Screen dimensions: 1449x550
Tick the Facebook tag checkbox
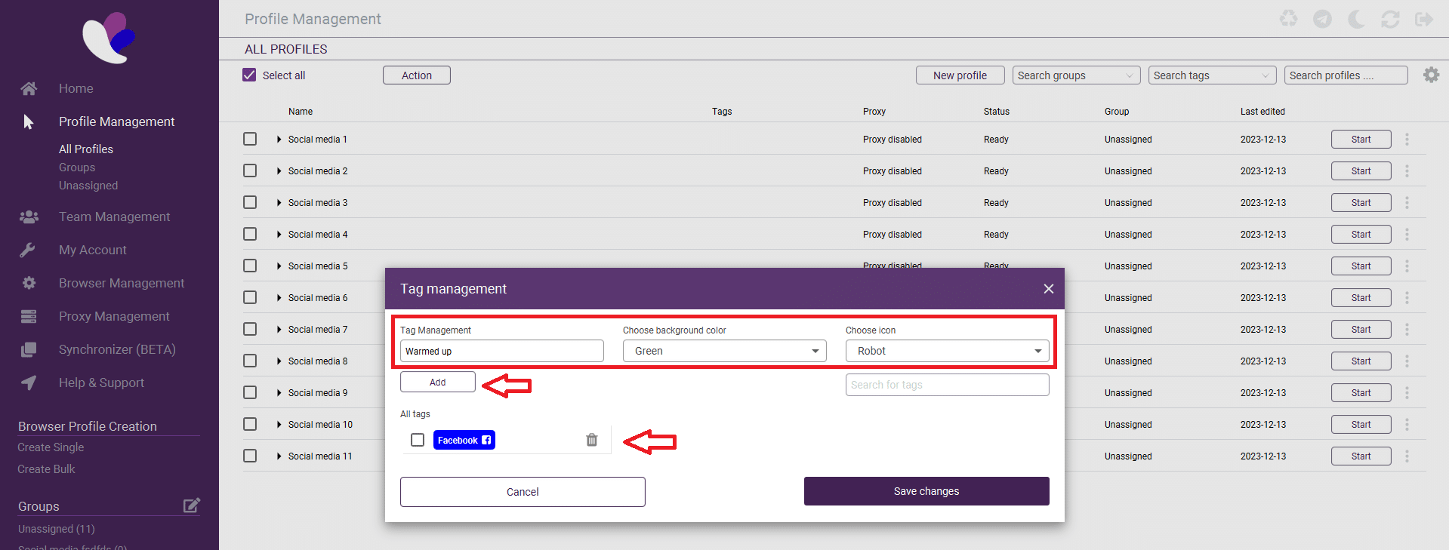[418, 440]
